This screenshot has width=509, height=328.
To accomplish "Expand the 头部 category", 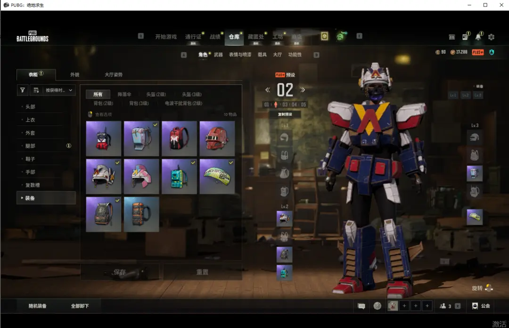I will click(46, 107).
